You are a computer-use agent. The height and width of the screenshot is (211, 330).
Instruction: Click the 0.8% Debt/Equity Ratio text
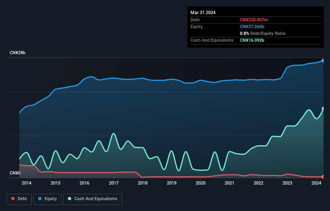[x=262, y=33]
